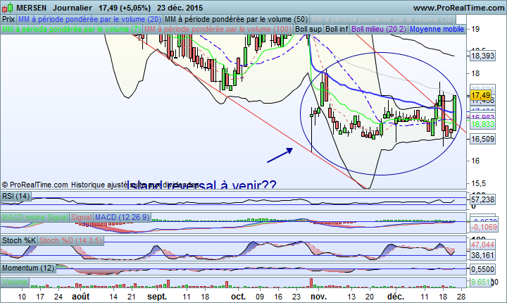The image size is (507, 303).
Task: Click the déc. axis label
Action: tap(396, 297)
